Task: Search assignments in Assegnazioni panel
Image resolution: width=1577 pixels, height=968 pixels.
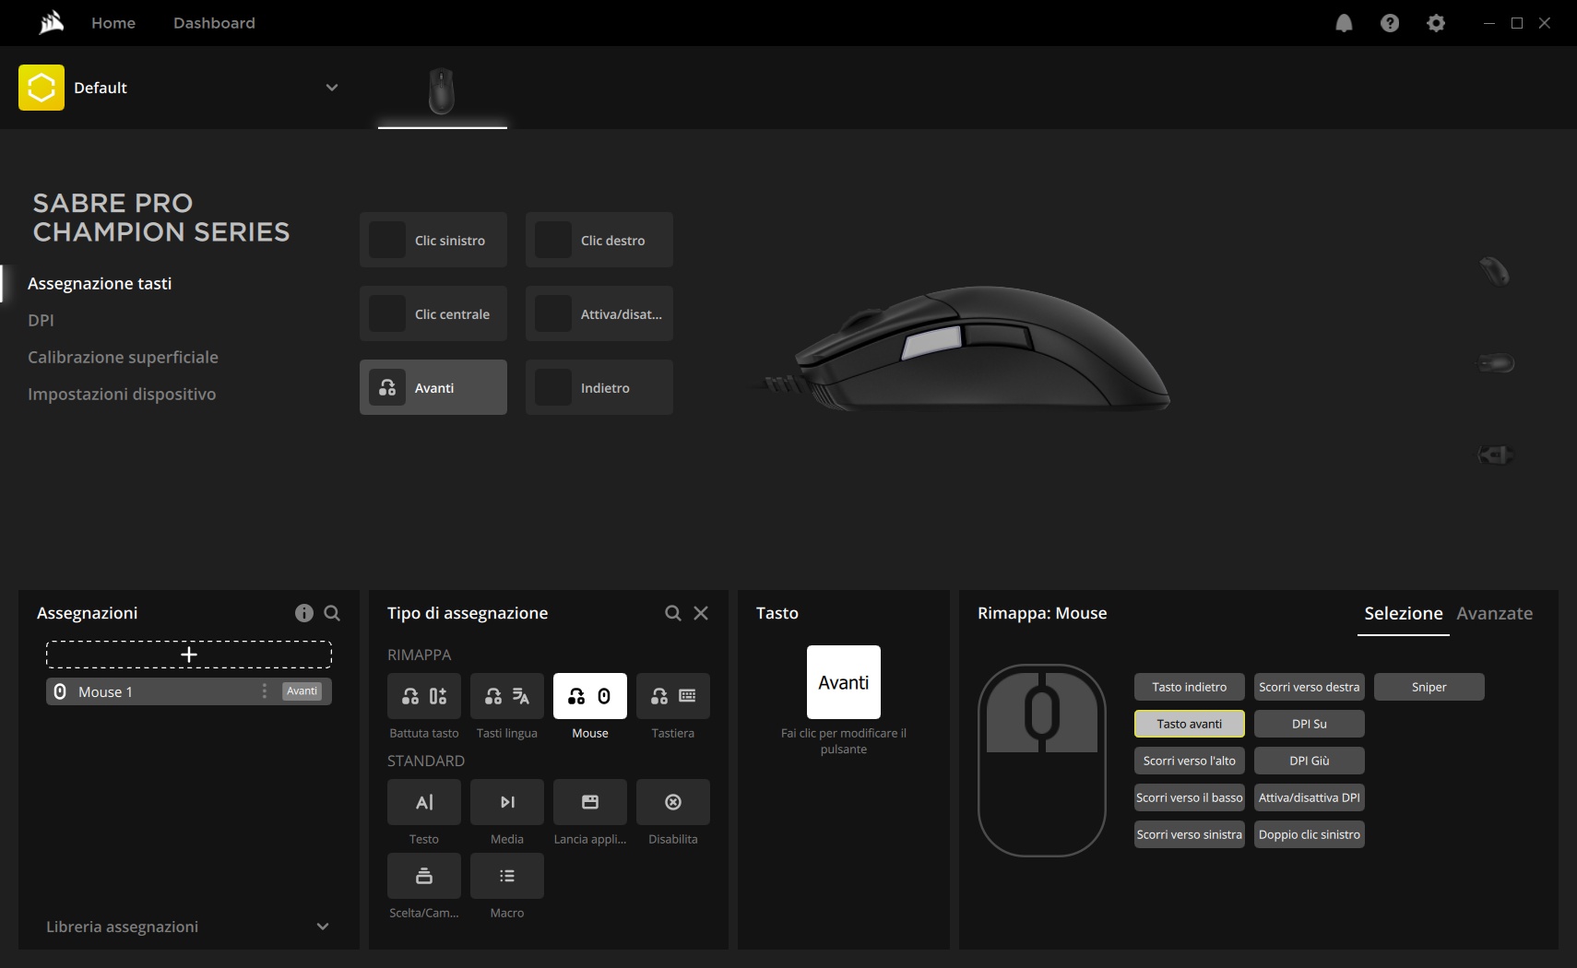Action: (x=332, y=613)
